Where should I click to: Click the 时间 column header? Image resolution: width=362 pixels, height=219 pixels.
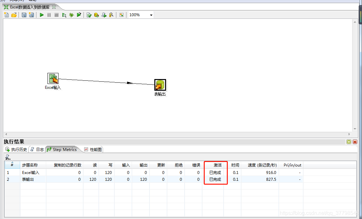pos(232,165)
